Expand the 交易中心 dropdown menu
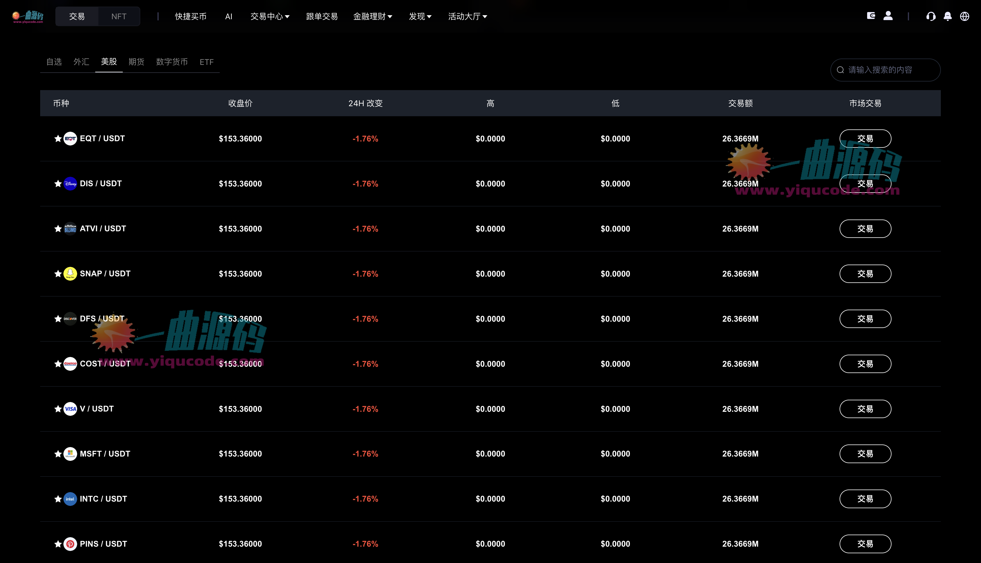 (x=270, y=16)
